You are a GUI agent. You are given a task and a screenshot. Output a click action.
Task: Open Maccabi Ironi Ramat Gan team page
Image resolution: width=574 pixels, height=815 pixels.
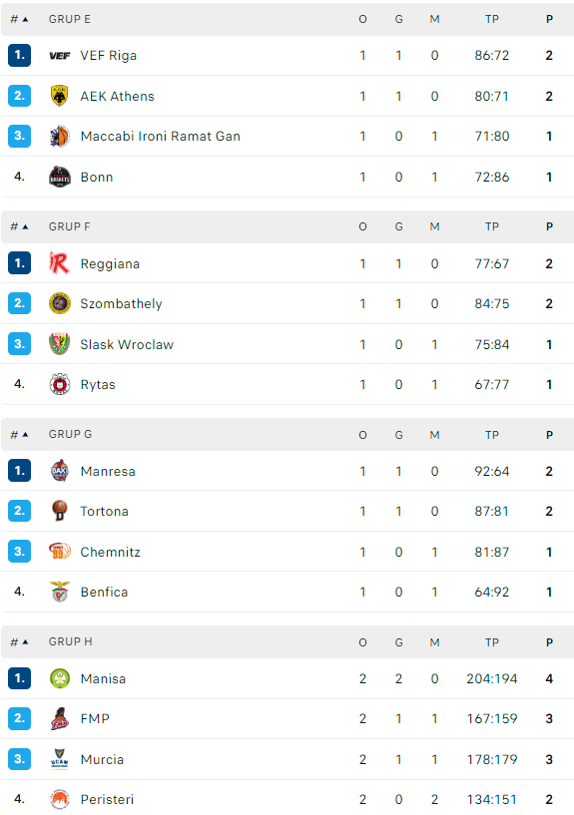(160, 137)
